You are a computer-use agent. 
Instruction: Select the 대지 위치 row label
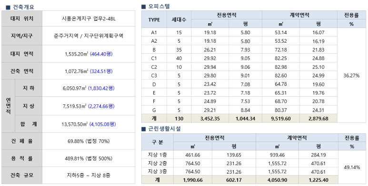[22, 19]
